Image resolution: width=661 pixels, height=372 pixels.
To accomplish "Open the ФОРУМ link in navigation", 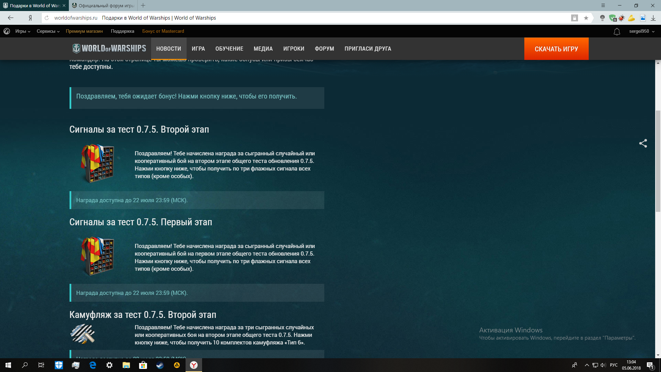I will [324, 49].
